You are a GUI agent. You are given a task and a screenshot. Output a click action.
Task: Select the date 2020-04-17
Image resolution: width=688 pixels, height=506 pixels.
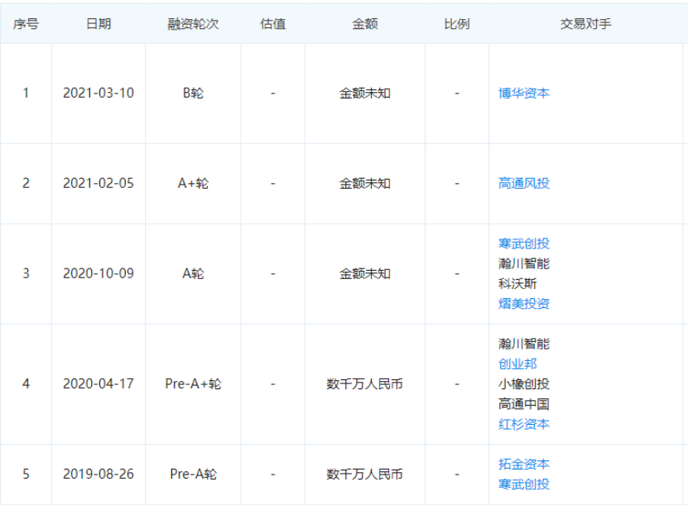(x=99, y=384)
